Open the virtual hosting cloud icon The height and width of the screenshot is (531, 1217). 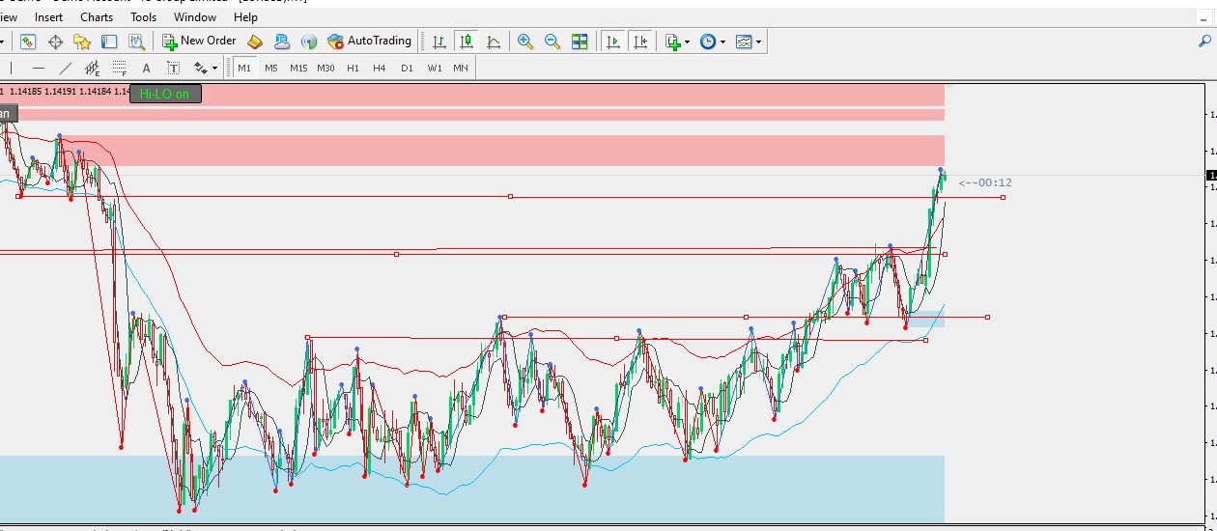[x=282, y=42]
